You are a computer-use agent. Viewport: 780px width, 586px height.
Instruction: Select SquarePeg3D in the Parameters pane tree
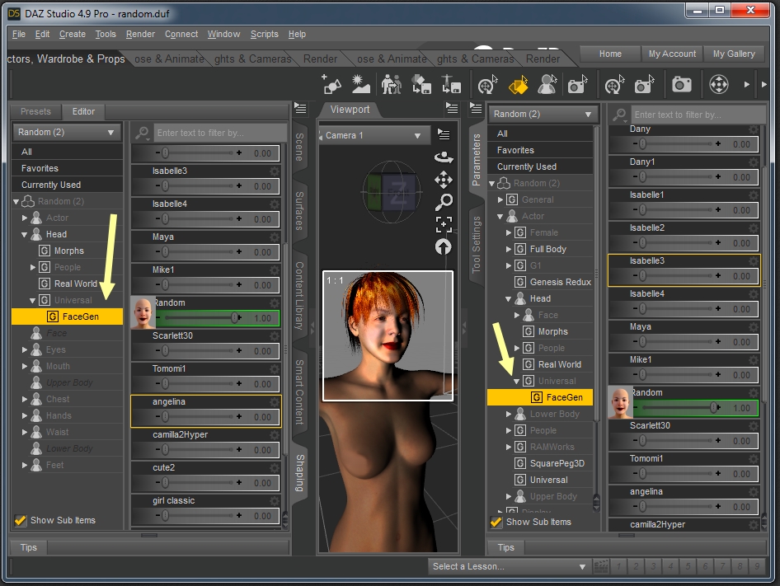tap(557, 464)
